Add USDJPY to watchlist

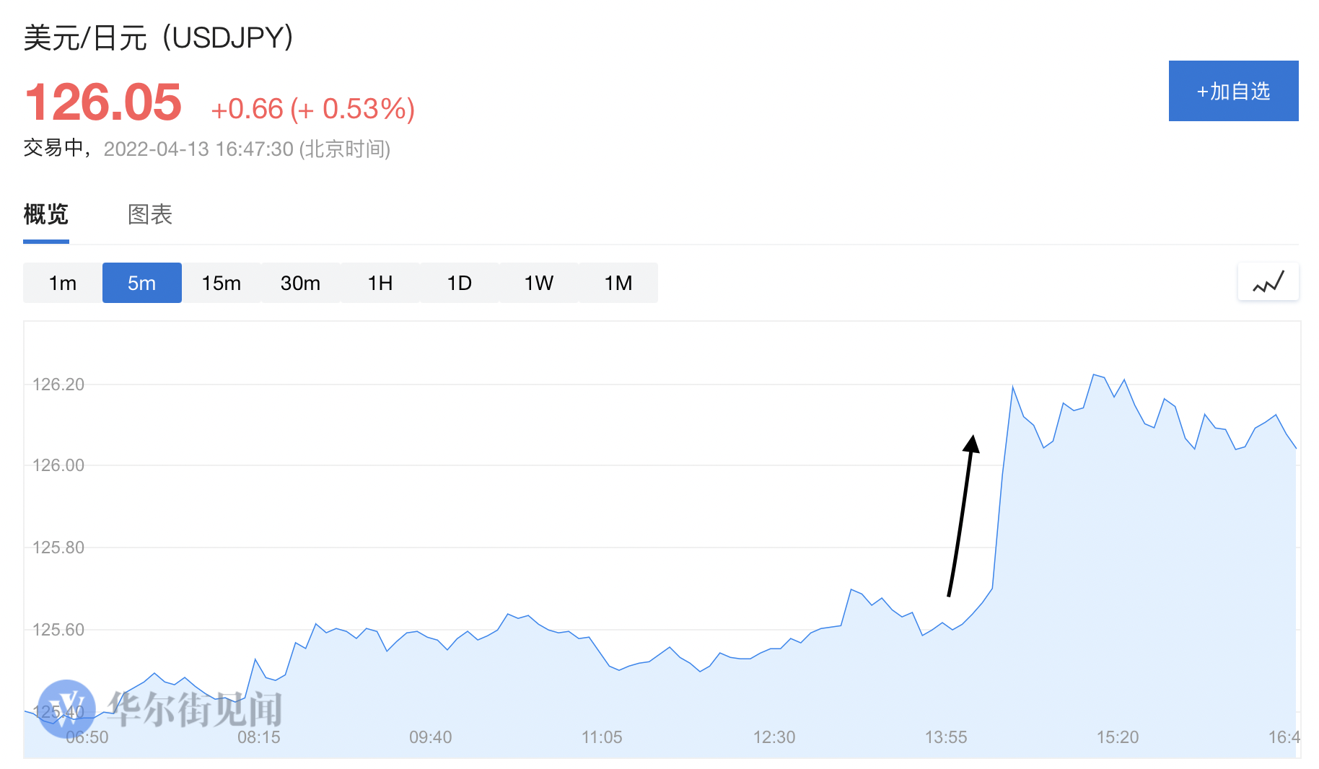tap(1232, 91)
